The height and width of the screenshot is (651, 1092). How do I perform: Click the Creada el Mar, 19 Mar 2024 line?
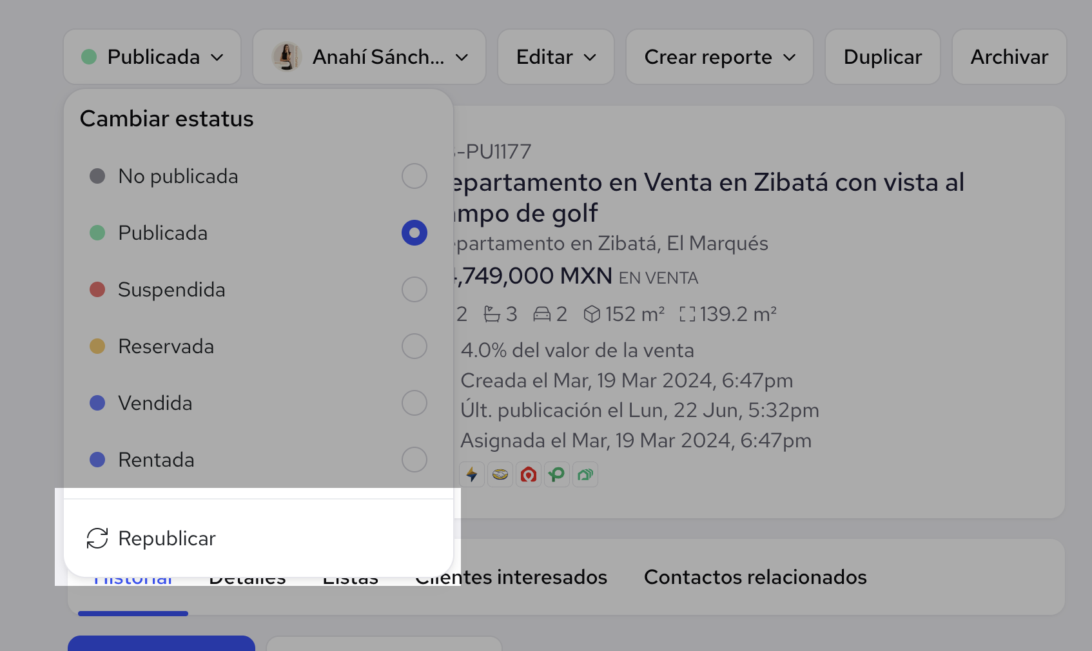pos(627,380)
